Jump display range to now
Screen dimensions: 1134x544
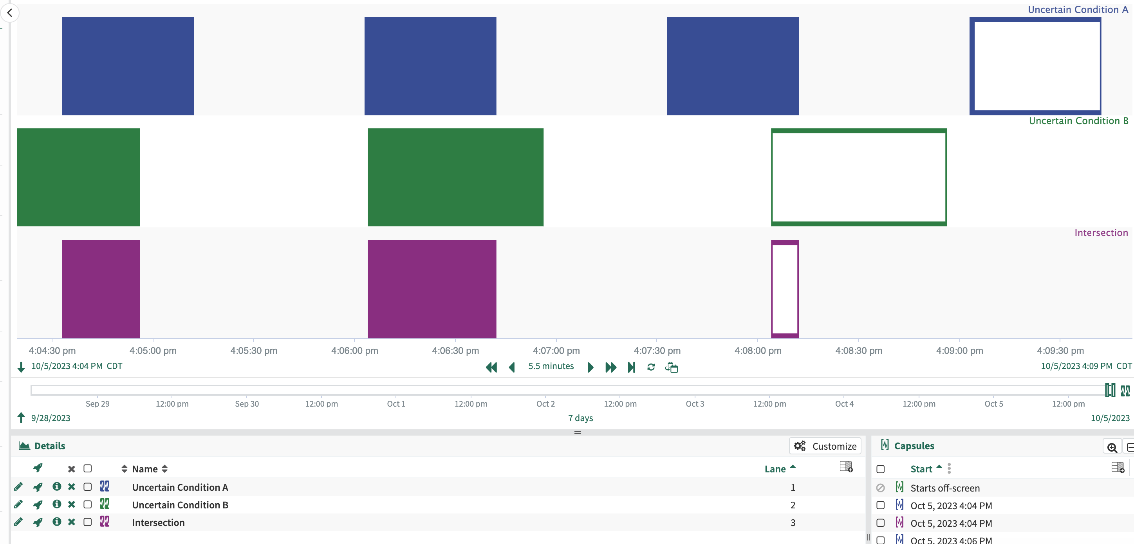(631, 367)
